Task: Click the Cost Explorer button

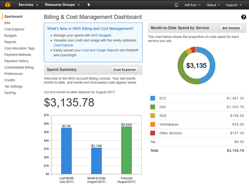Action: point(124,70)
